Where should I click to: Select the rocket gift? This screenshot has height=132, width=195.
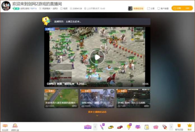tap(165, 127)
